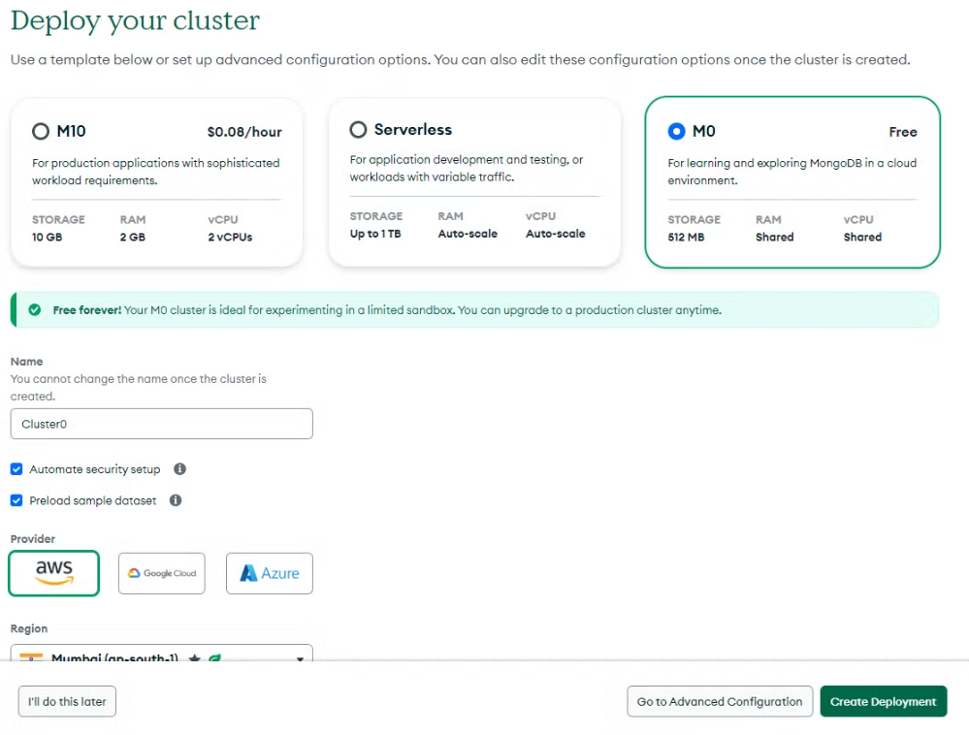Screen dimensions: 969x735
Task: Click the 10 GB storage value
Action: [x=47, y=238]
